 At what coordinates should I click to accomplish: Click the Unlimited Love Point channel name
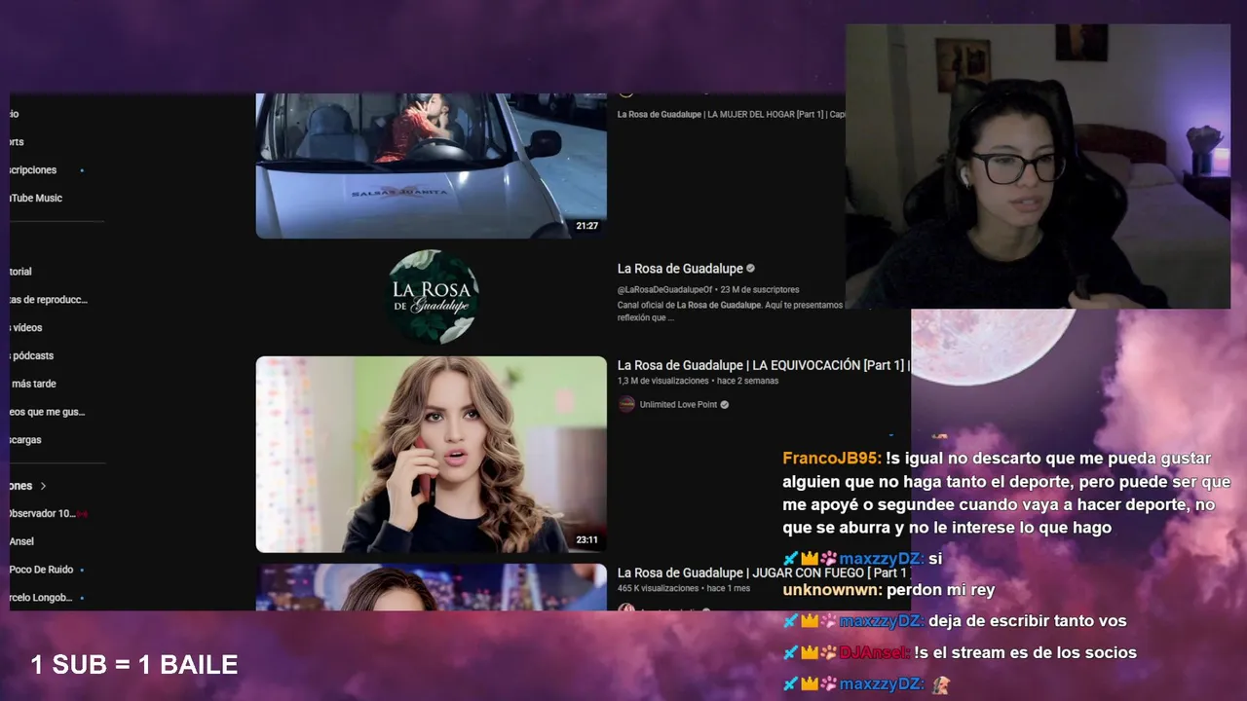point(678,405)
